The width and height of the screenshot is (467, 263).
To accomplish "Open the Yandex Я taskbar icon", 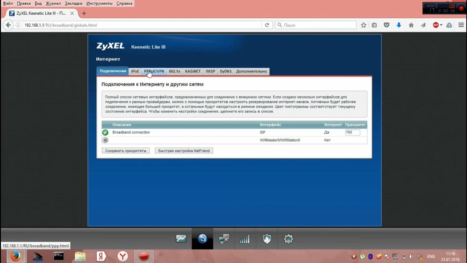I will coord(101,256).
